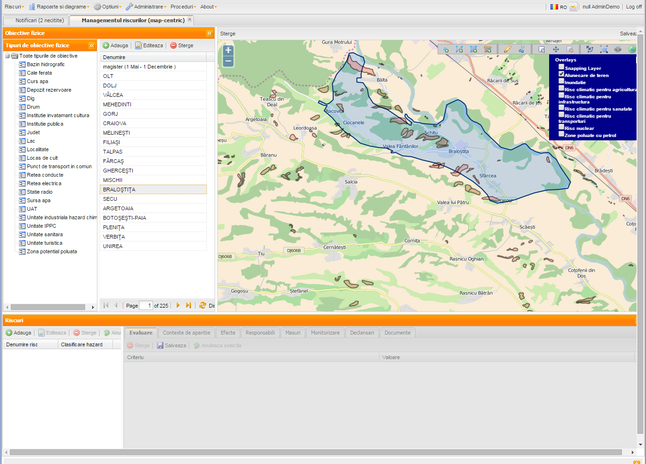Go to first page in Denumire grid
This screenshot has height=464, width=646.
pos(106,305)
